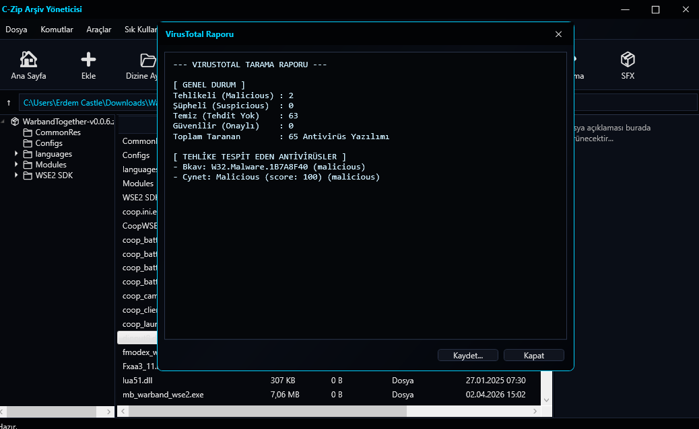Click the CommonRes folder icon in tree

point(28,132)
